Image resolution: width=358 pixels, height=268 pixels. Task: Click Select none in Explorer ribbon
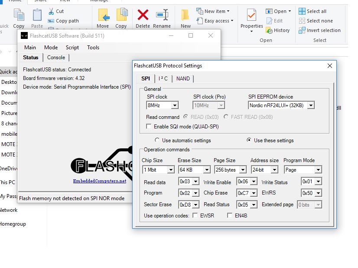(x=316, y=21)
